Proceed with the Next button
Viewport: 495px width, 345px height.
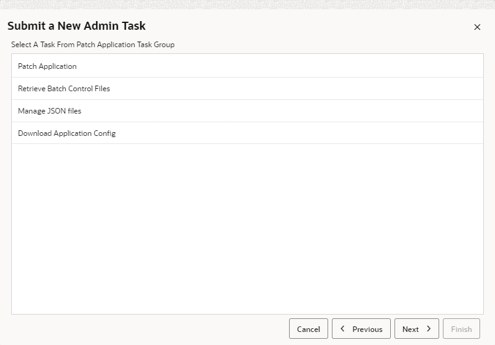pyautogui.click(x=416, y=329)
